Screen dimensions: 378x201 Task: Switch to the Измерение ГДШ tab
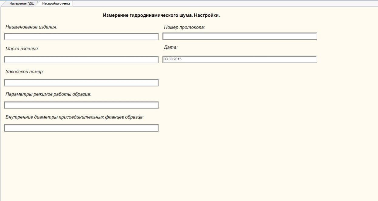[x=21, y=4]
